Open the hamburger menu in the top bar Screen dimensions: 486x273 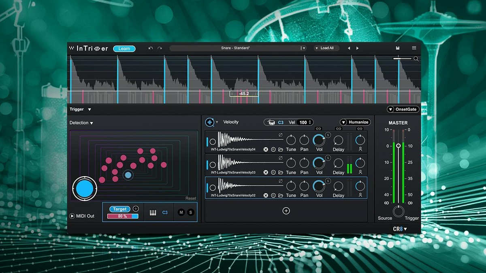point(414,48)
